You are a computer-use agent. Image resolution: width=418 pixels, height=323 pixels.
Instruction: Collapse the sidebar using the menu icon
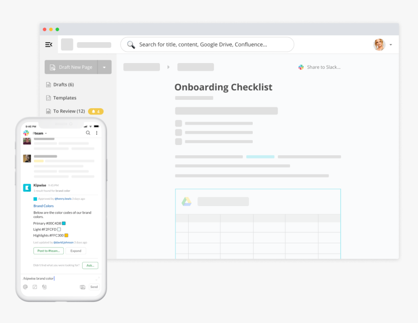(x=49, y=45)
